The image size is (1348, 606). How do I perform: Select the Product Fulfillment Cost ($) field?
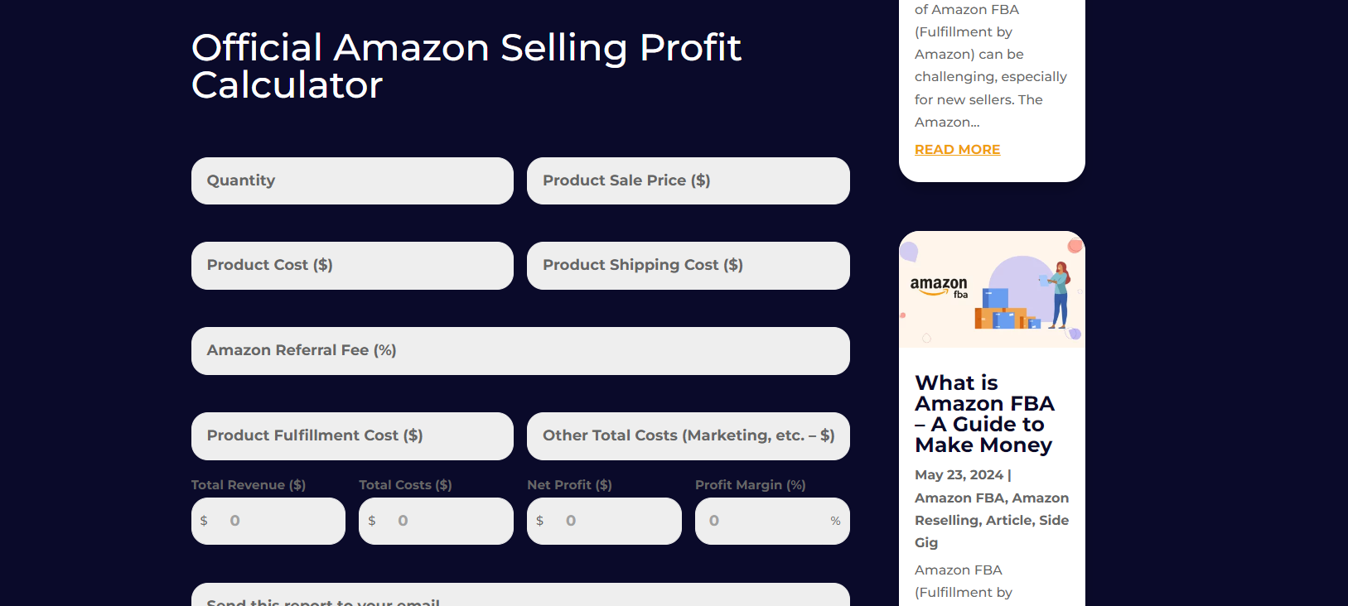[x=352, y=435]
